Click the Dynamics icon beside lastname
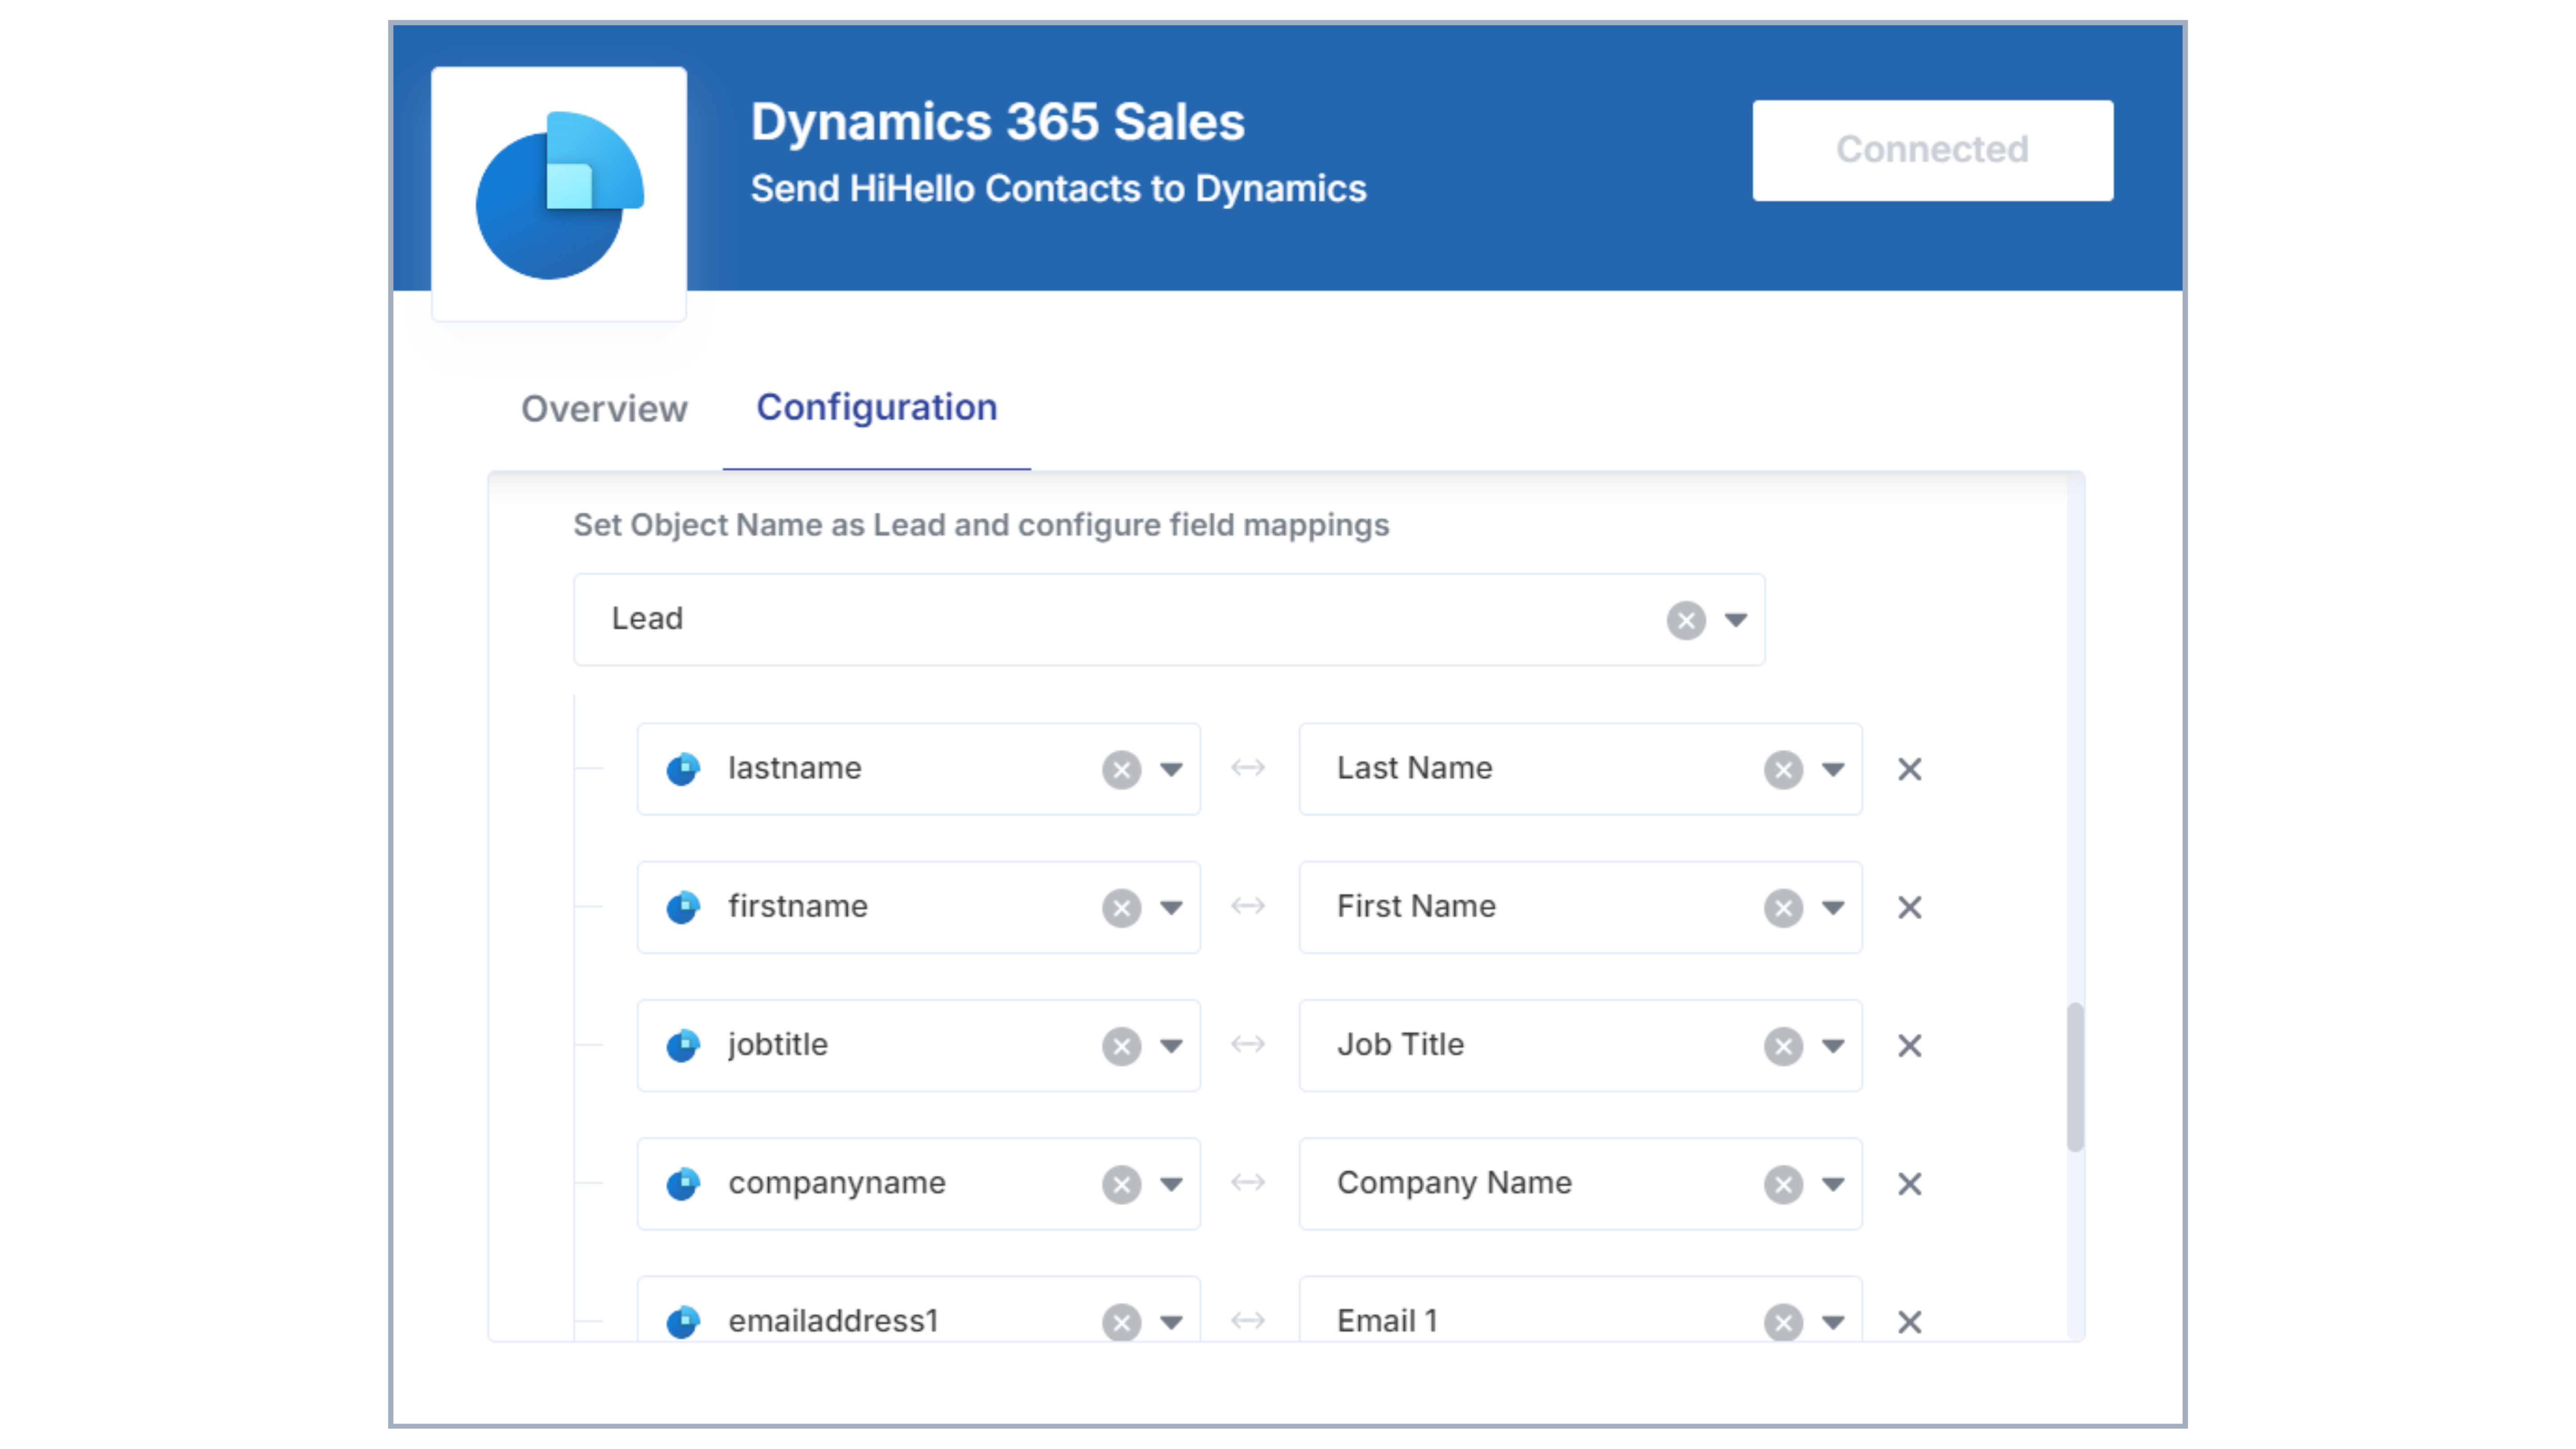 pyautogui.click(x=683, y=769)
